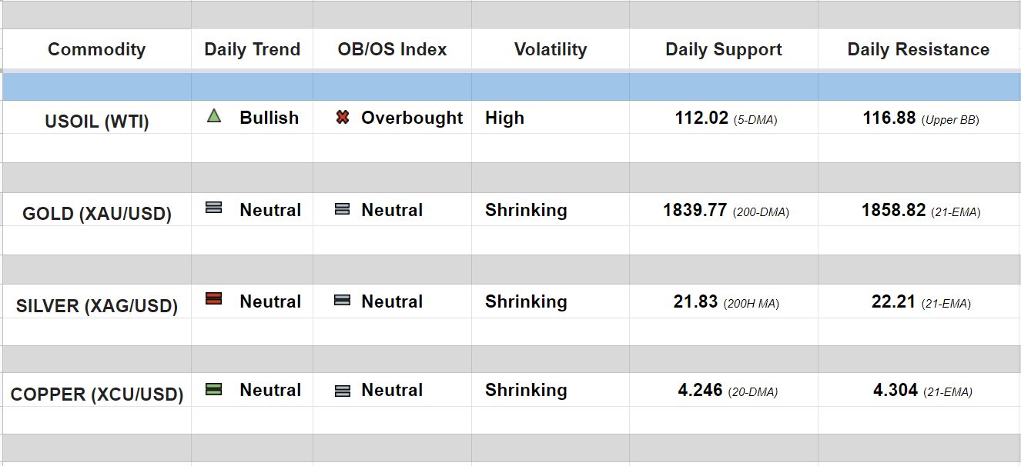Click the green bullish triangle icon for USOIL

click(x=214, y=116)
